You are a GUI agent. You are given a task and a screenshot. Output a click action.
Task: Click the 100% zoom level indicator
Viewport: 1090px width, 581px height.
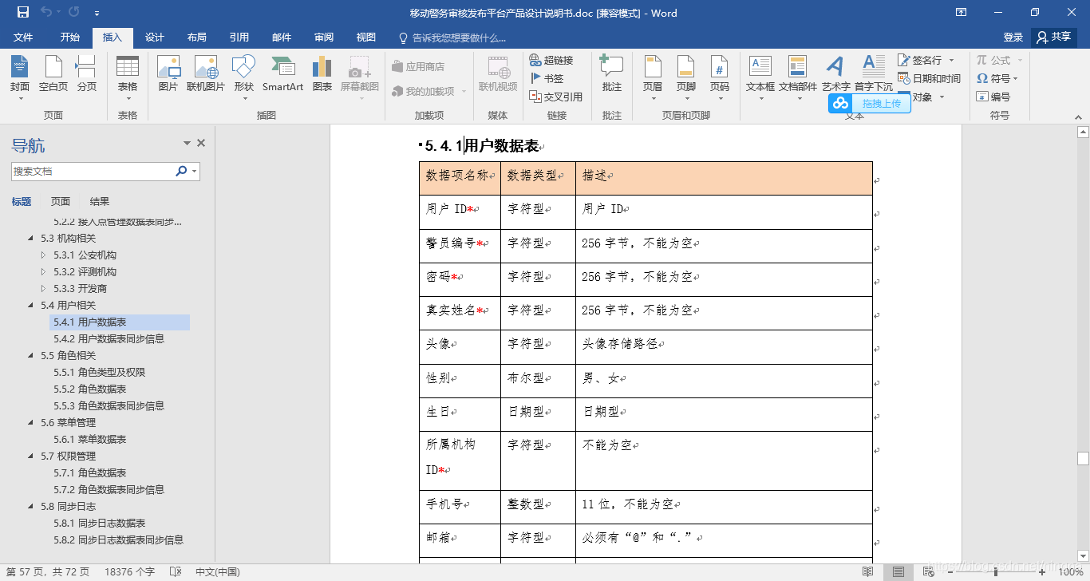point(1070,571)
